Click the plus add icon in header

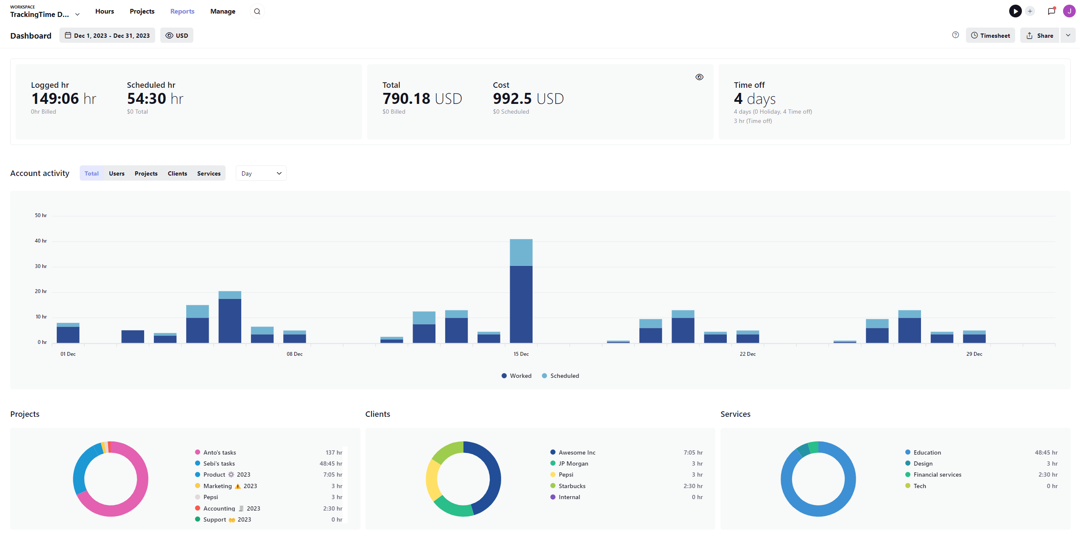(1030, 11)
